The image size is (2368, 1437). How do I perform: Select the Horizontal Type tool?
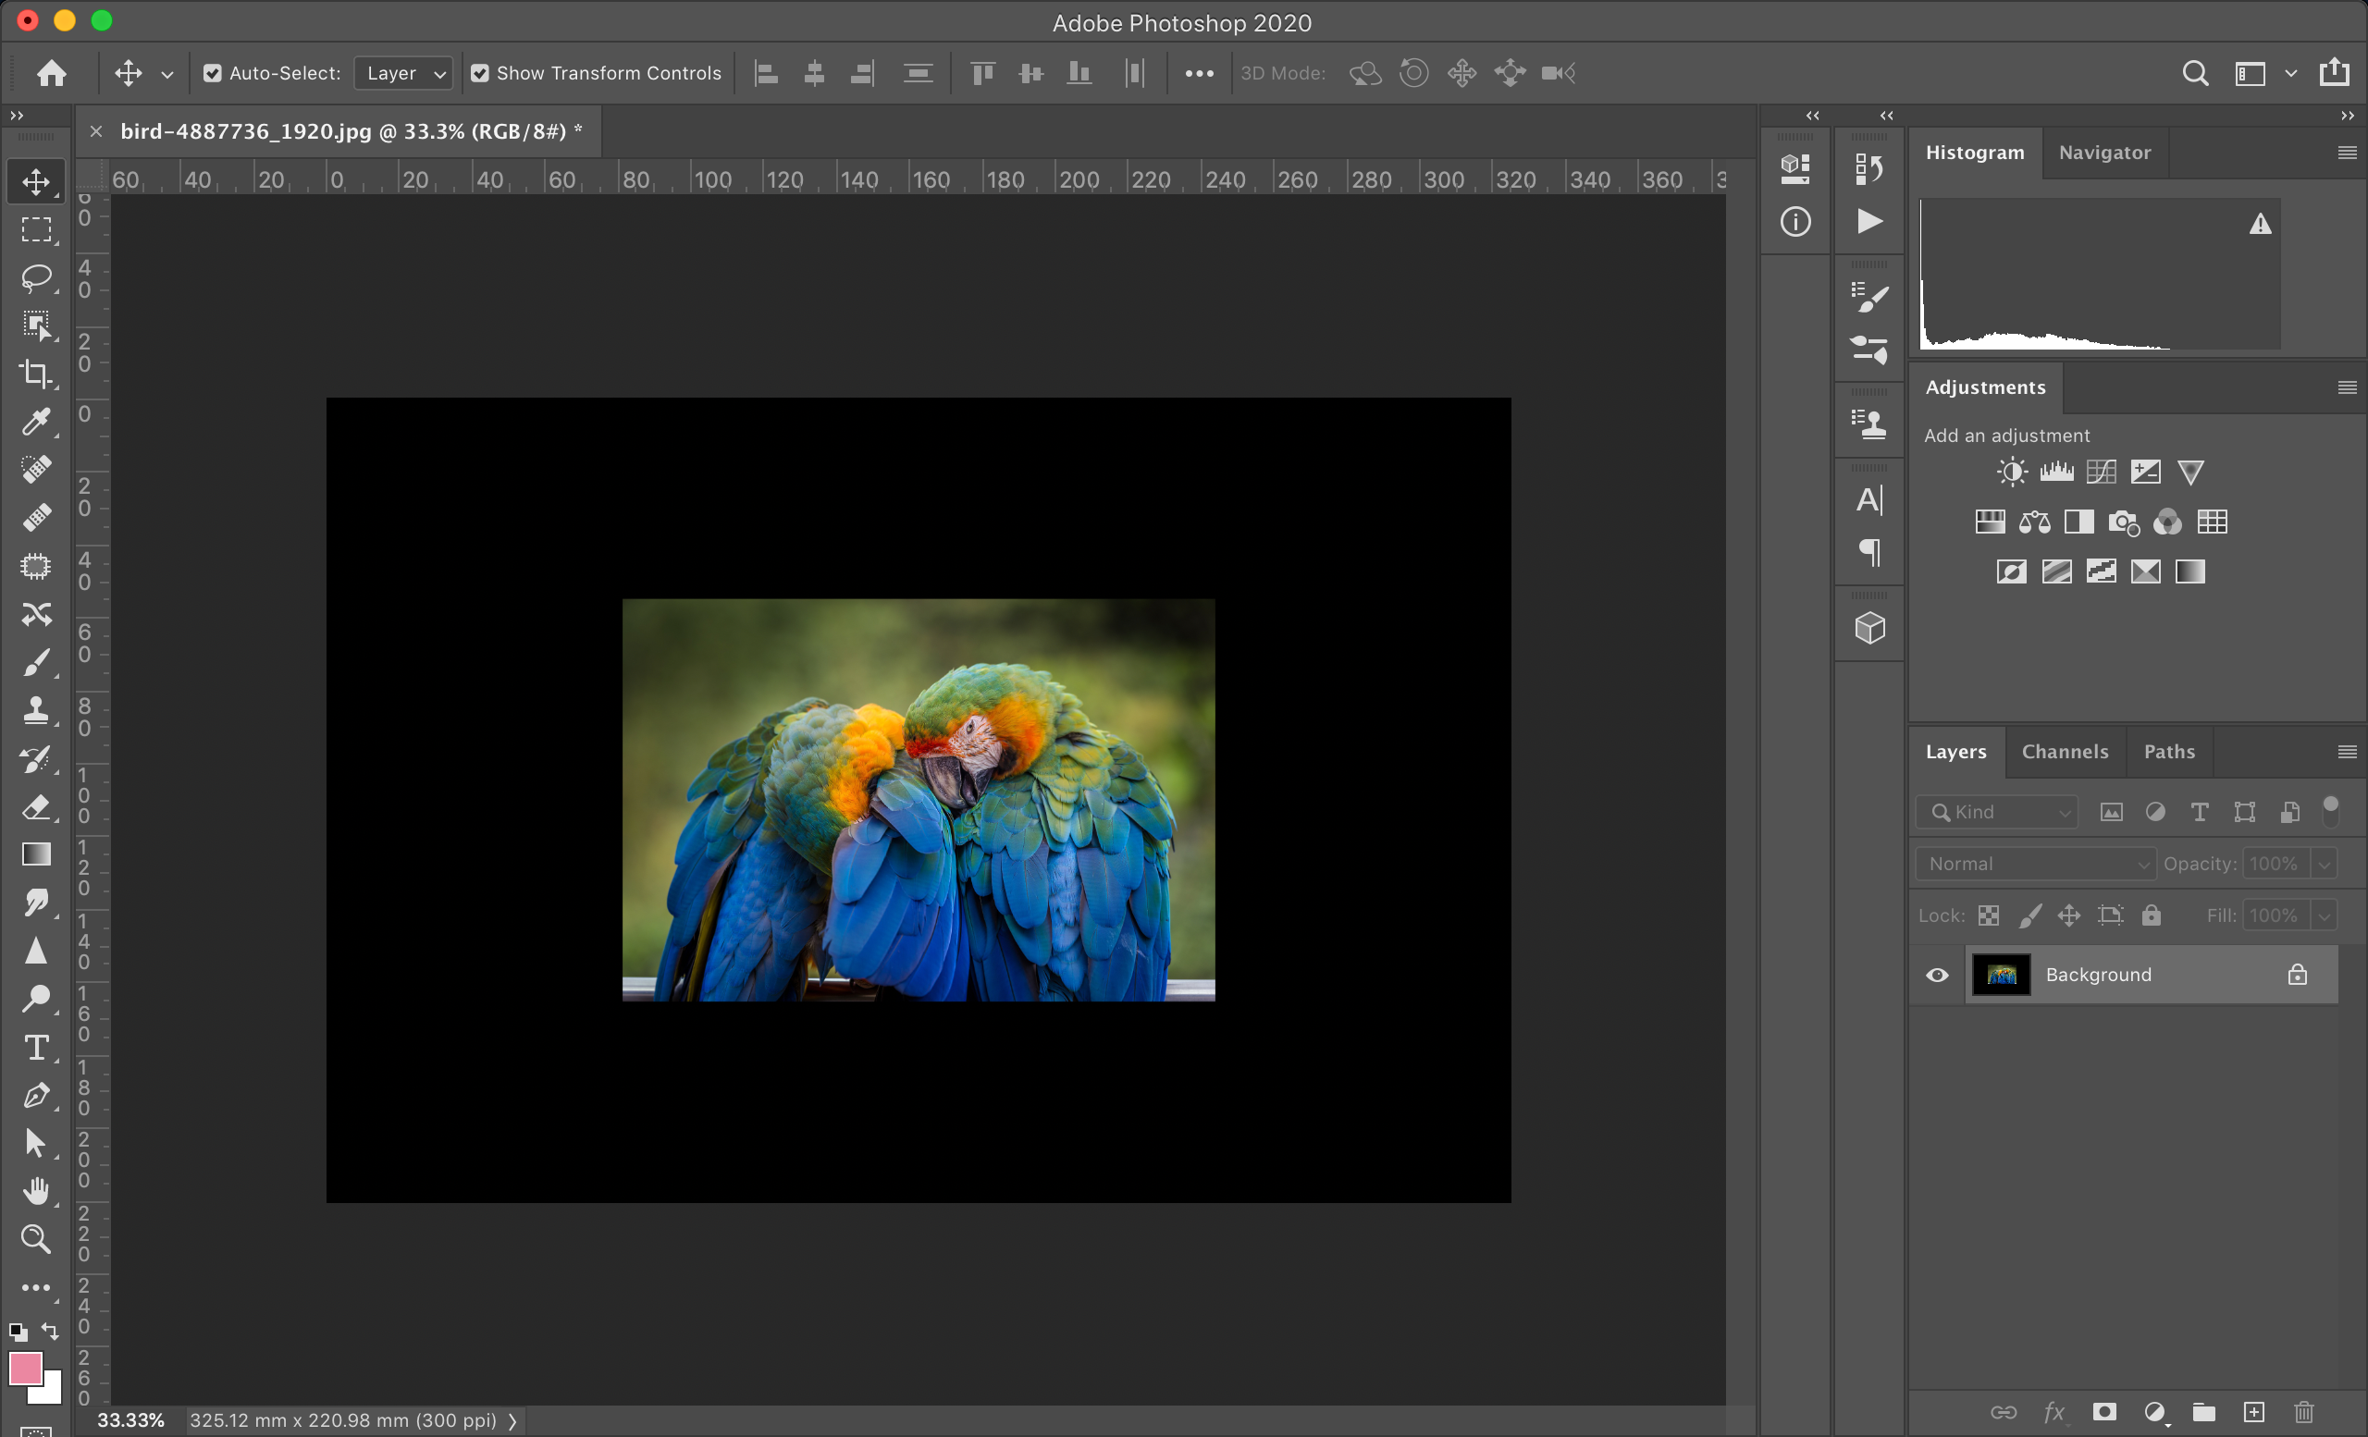point(36,1047)
